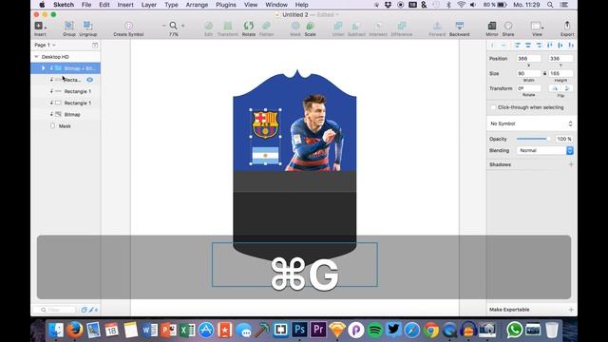
Task: Click the Edit toolbar icon
Action: click(209, 26)
